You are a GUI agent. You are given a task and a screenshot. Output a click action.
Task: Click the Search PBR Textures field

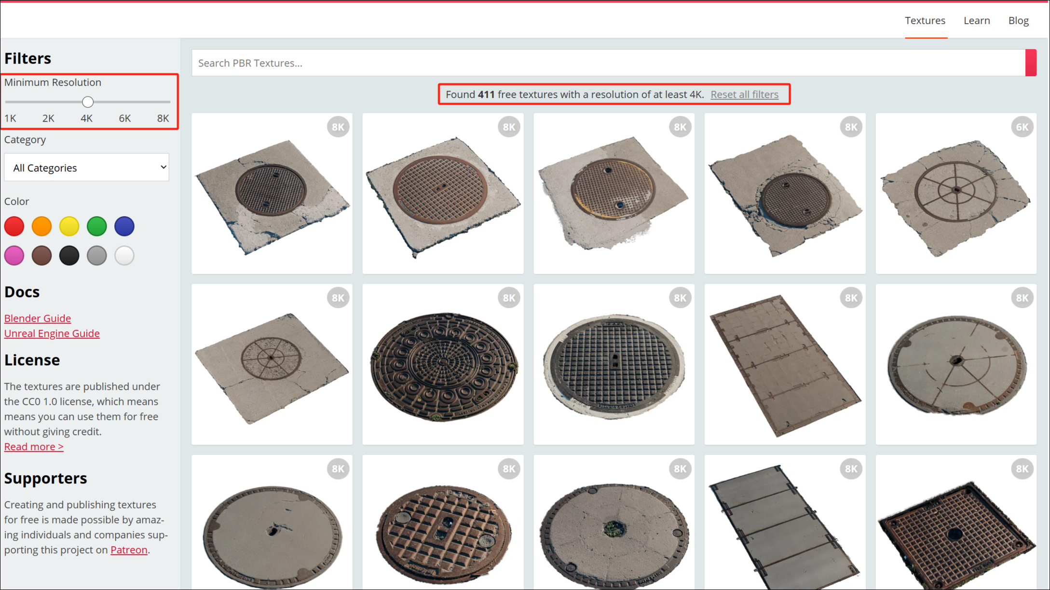608,63
